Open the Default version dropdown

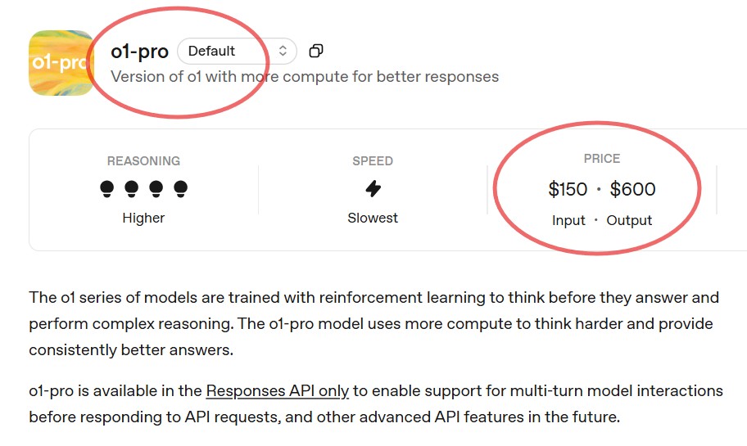click(x=235, y=51)
